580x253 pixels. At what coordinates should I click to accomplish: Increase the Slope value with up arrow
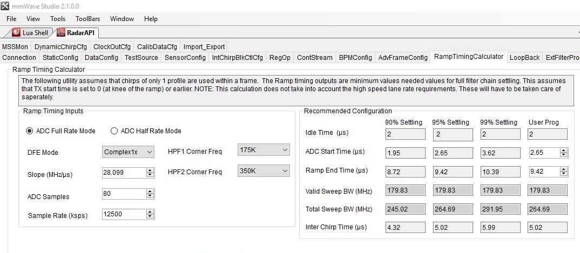click(x=150, y=170)
